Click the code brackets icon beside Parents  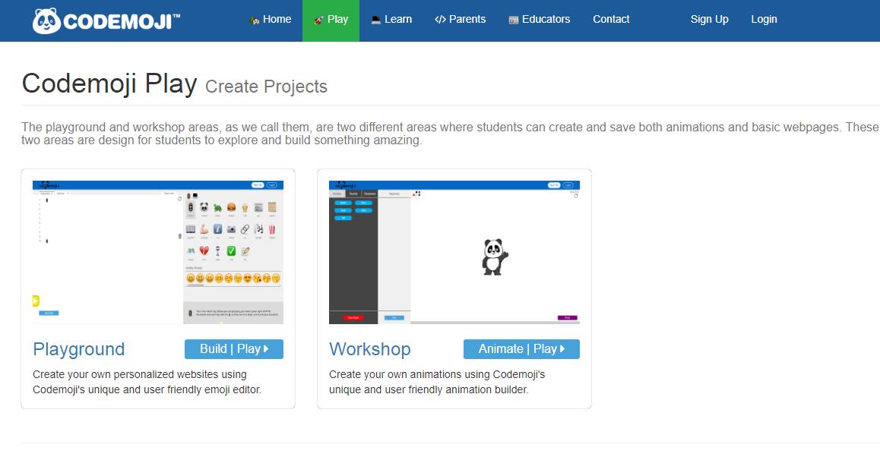(x=440, y=20)
